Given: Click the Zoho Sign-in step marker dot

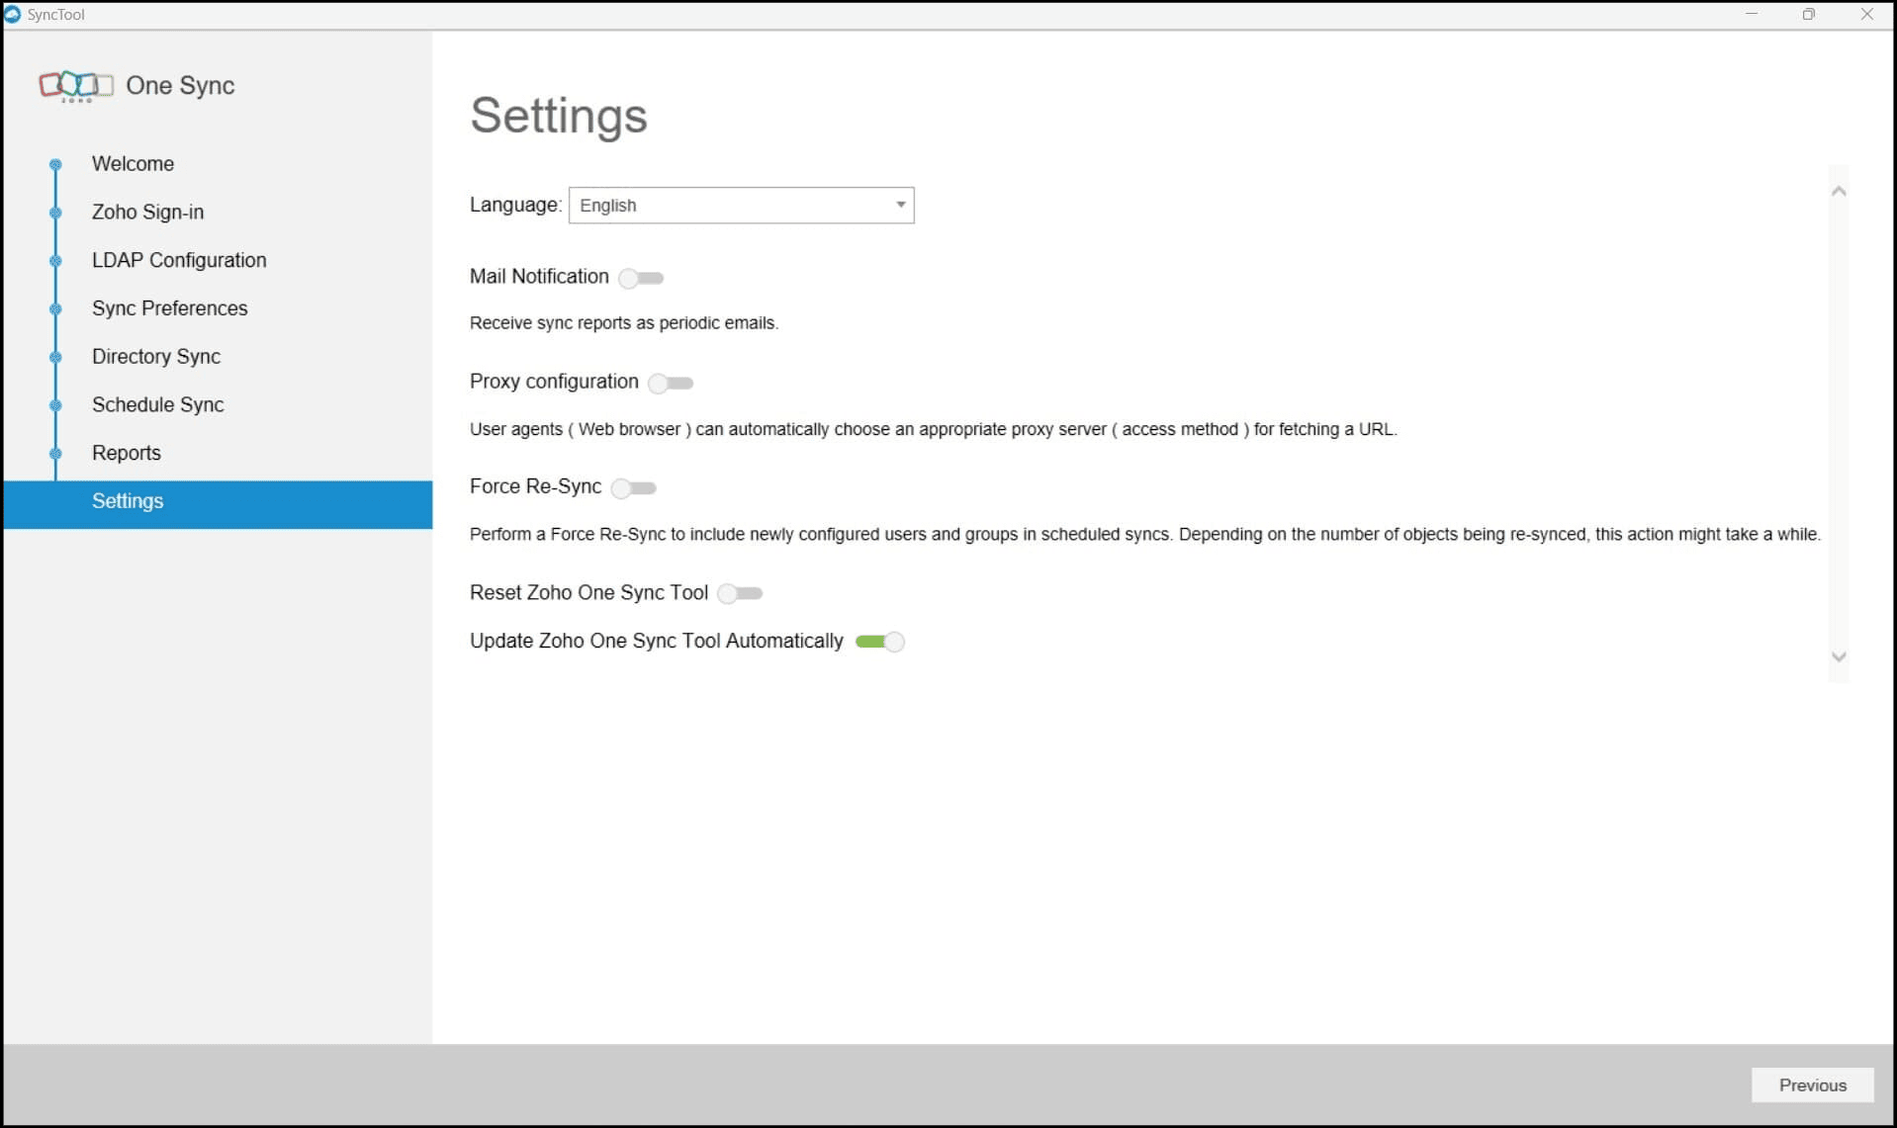Looking at the screenshot, I should 55,213.
